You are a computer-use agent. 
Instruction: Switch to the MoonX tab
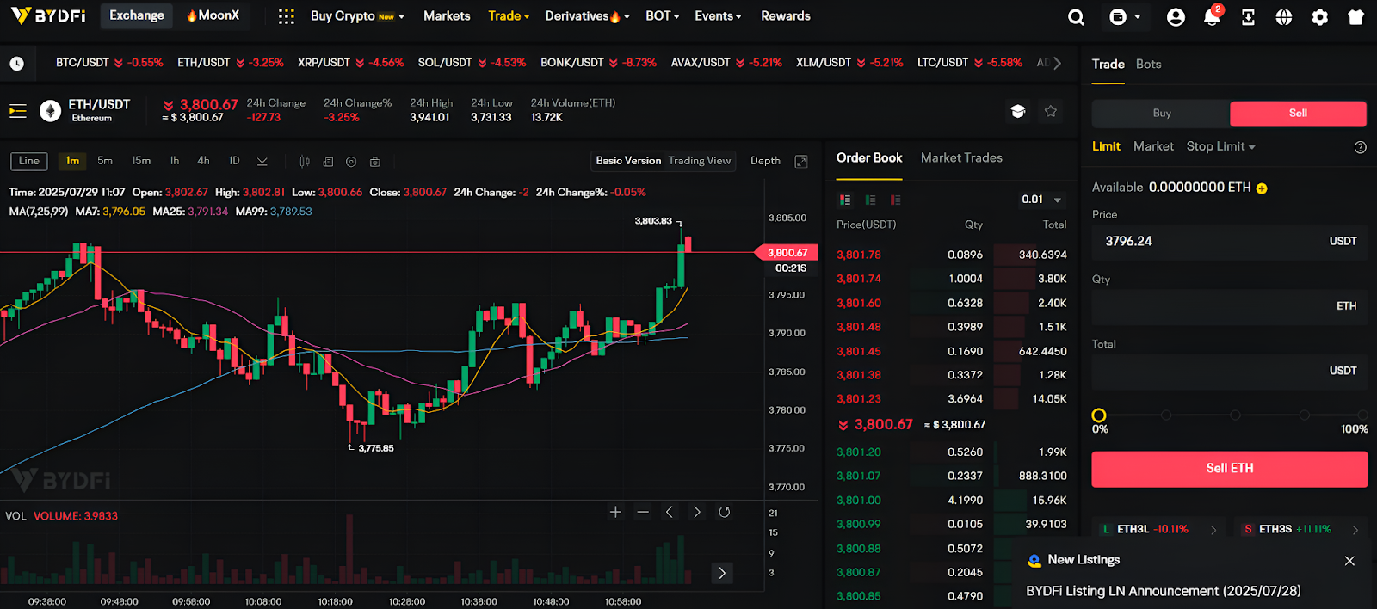(213, 15)
